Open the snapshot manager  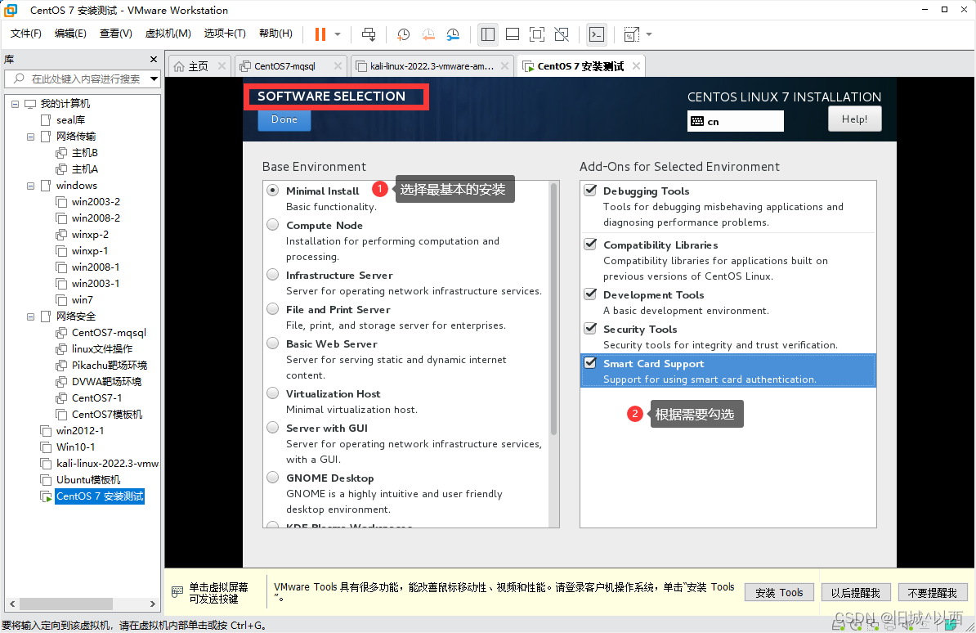coord(453,34)
